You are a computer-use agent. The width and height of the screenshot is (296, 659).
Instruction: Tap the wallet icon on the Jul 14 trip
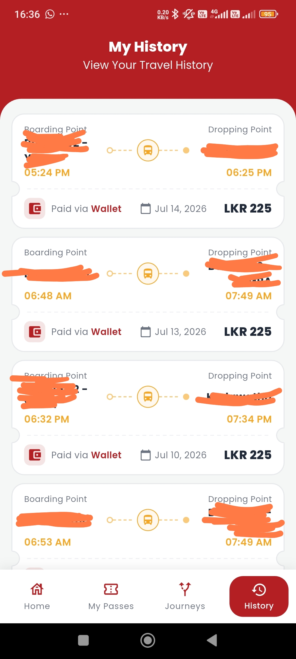tap(35, 208)
